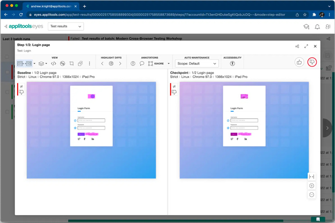Click the Accessibility person icon
The image size is (335, 223).
click(232, 63)
